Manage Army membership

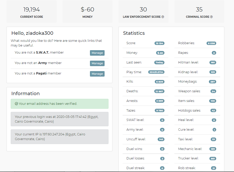tap(97, 63)
